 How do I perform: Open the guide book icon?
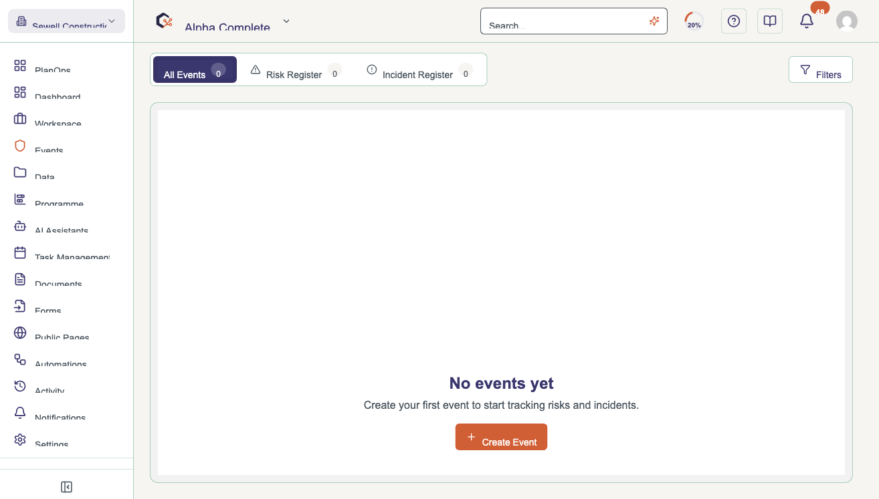[x=770, y=21]
